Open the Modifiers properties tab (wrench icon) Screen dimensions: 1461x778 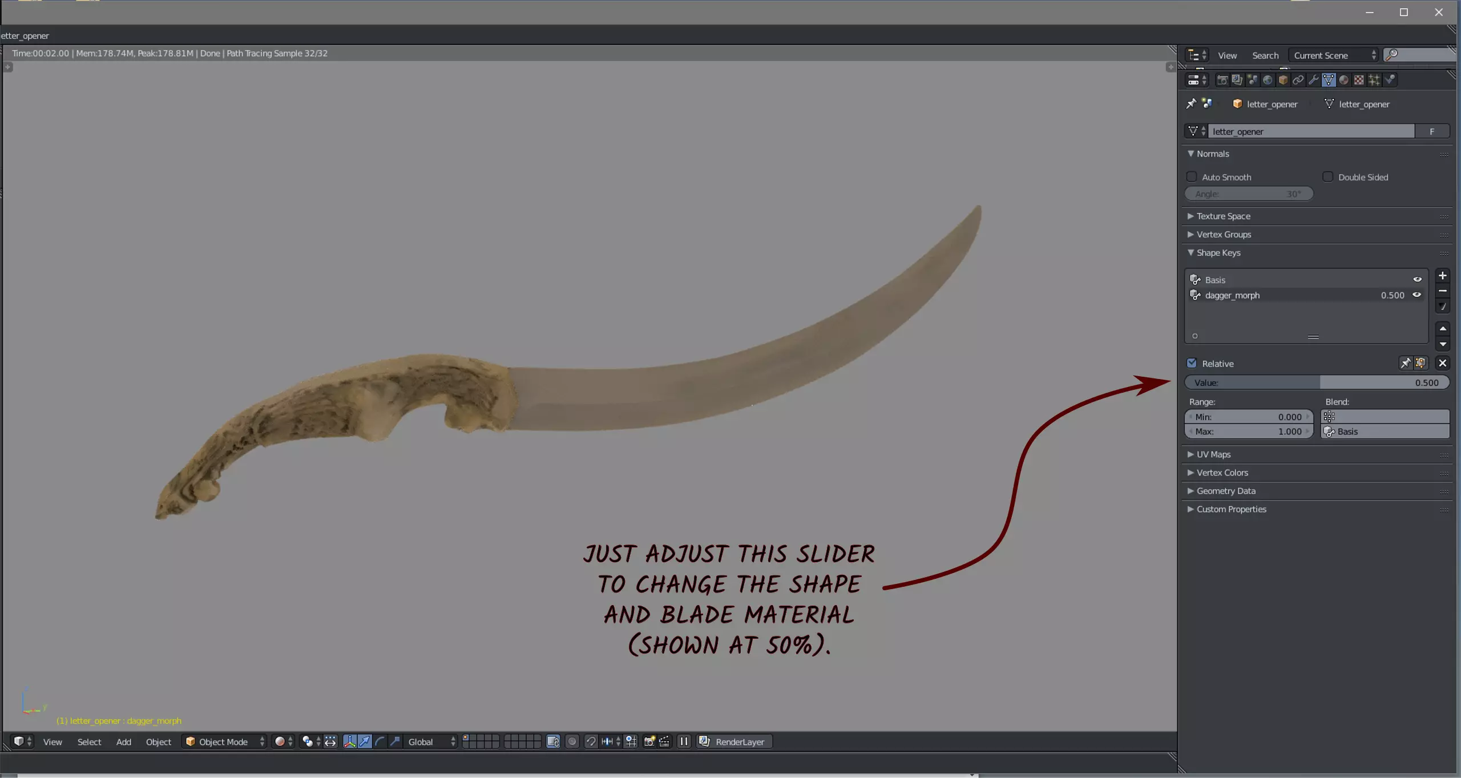pos(1313,80)
